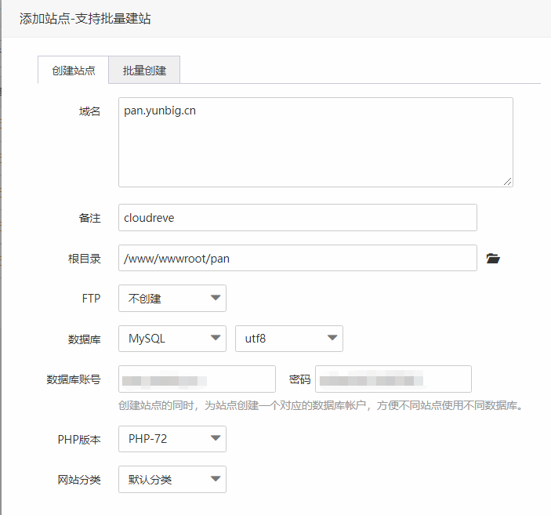Click the 添加站点-支持批量建站 dialog title
The width and height of the screenshot is (551, 515).
coord(85,18)
